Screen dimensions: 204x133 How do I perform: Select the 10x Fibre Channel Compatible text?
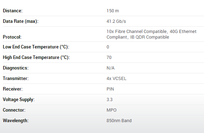pyautogui.click(x=137, y=32)
